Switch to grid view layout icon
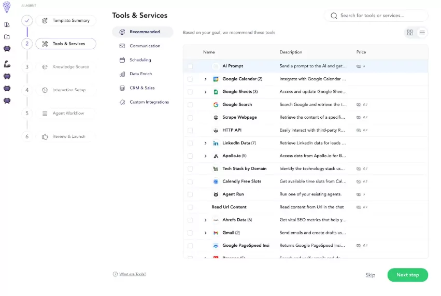This screenshot has width=441, height=296. pos(410,33)
